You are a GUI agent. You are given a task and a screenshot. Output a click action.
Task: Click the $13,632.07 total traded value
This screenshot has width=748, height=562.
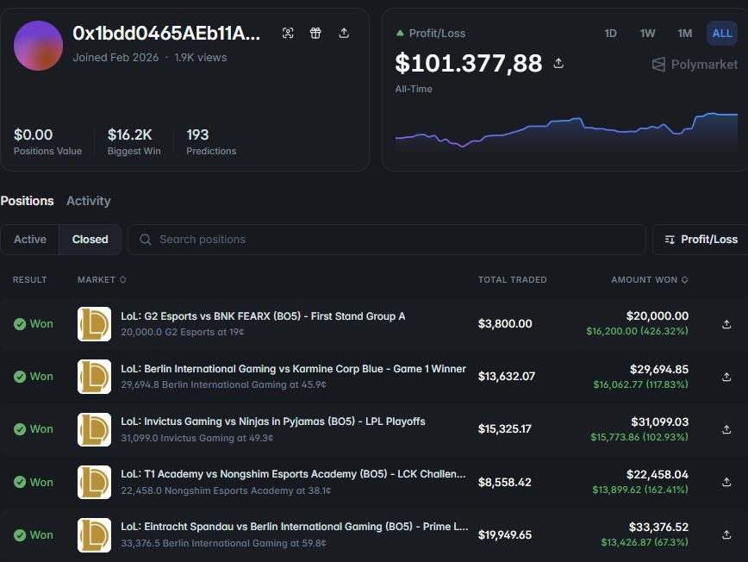click(x=507, y=377)
